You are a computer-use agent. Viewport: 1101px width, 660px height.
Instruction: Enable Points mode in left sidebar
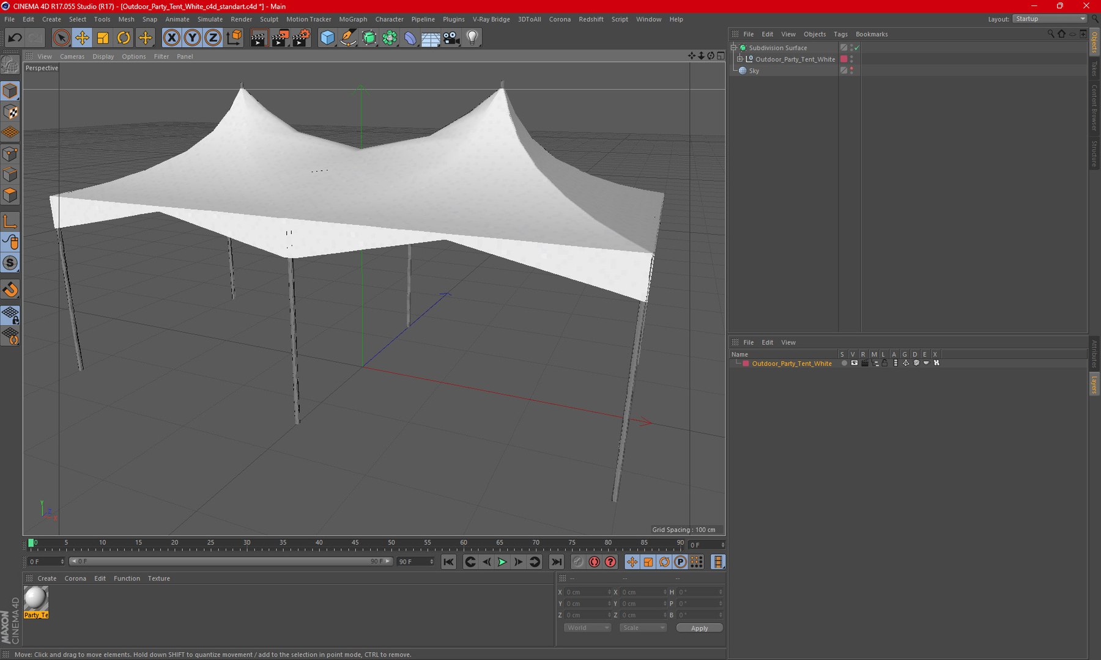pos(10,153)
